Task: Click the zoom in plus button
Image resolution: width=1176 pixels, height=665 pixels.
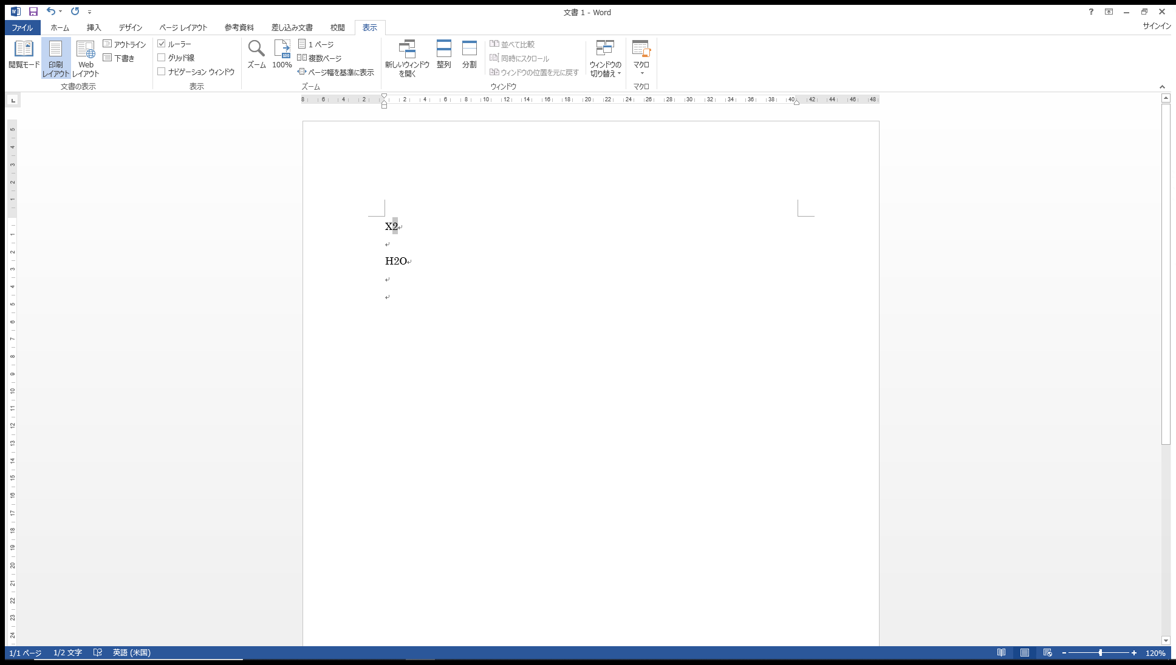Action: click(x=1134, y=653)
